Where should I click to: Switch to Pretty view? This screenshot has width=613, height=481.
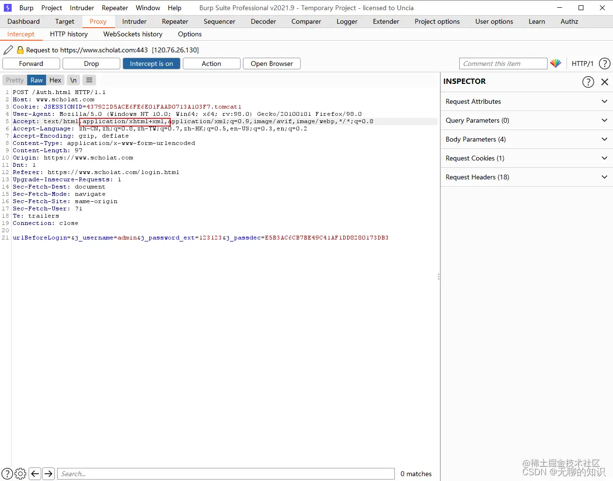point(15,80)
